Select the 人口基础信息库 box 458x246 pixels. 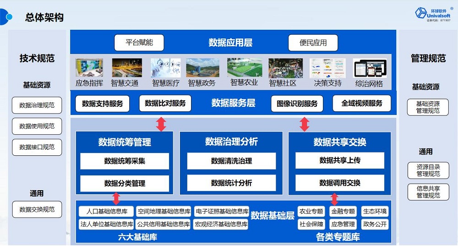click(106, 211)
